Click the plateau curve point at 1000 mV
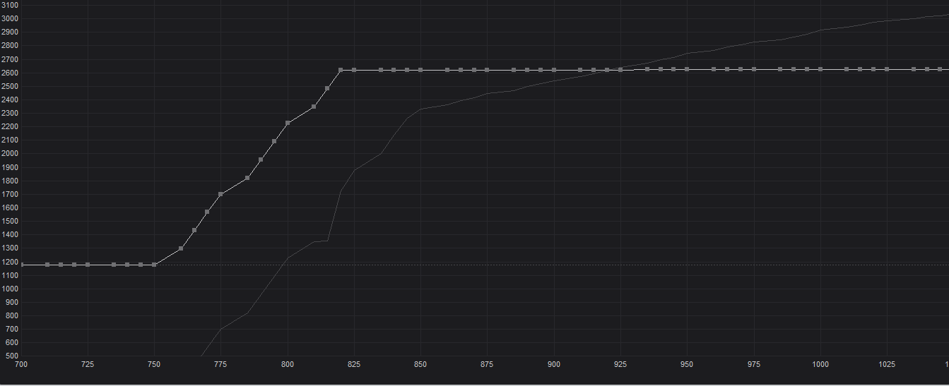The height and width of the screenshot is (386, 949). [x=820, y=69]
